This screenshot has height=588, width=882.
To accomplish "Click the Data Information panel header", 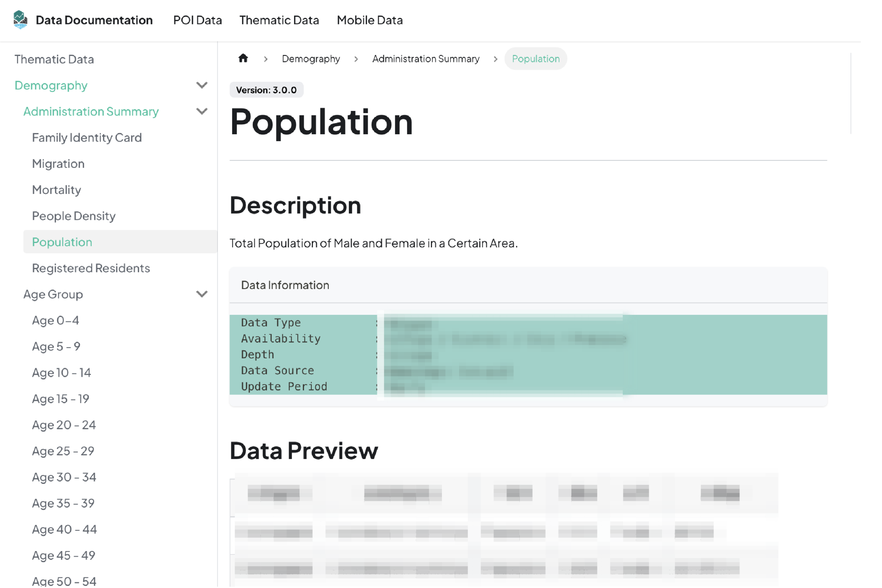I will [528, 285].
